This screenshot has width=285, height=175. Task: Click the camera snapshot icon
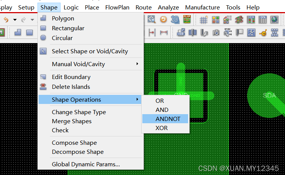[216, 33]
